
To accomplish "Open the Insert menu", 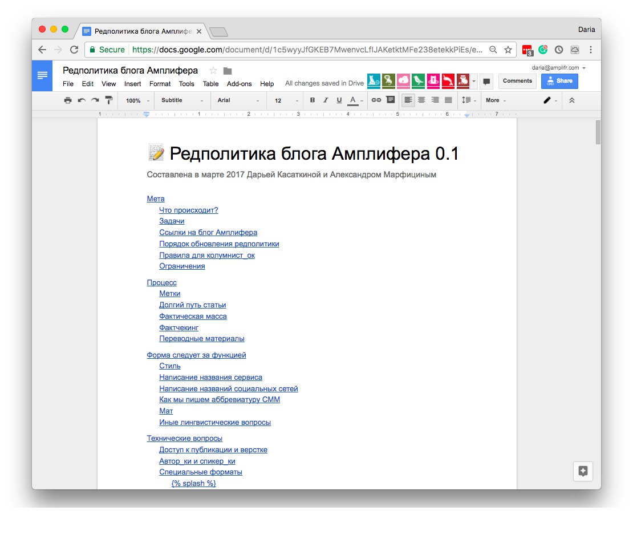I will coord(132,84).
